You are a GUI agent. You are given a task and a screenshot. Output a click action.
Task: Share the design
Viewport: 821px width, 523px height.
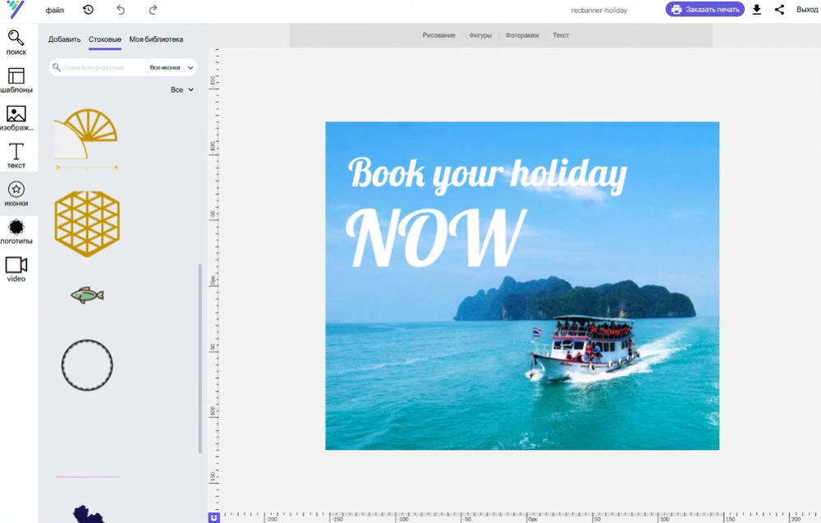click(x=780, y=9)
